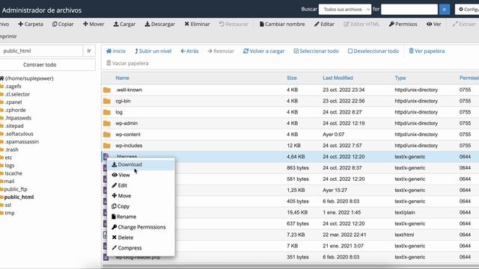
Task: Click the .well-known folder icon
Action: 106,90
